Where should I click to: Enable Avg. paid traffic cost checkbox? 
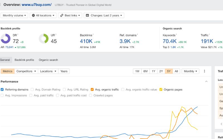(57, 95)
